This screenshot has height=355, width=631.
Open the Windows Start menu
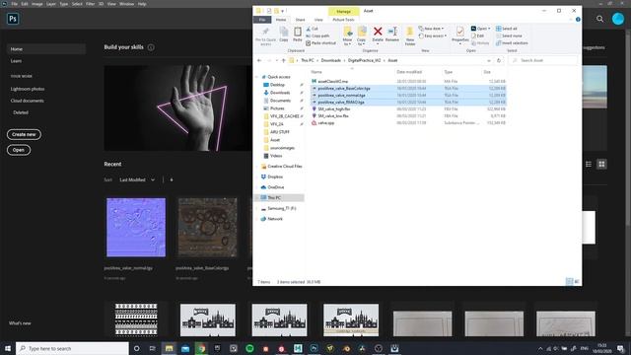pyautogui.click(x=8, y=348)
